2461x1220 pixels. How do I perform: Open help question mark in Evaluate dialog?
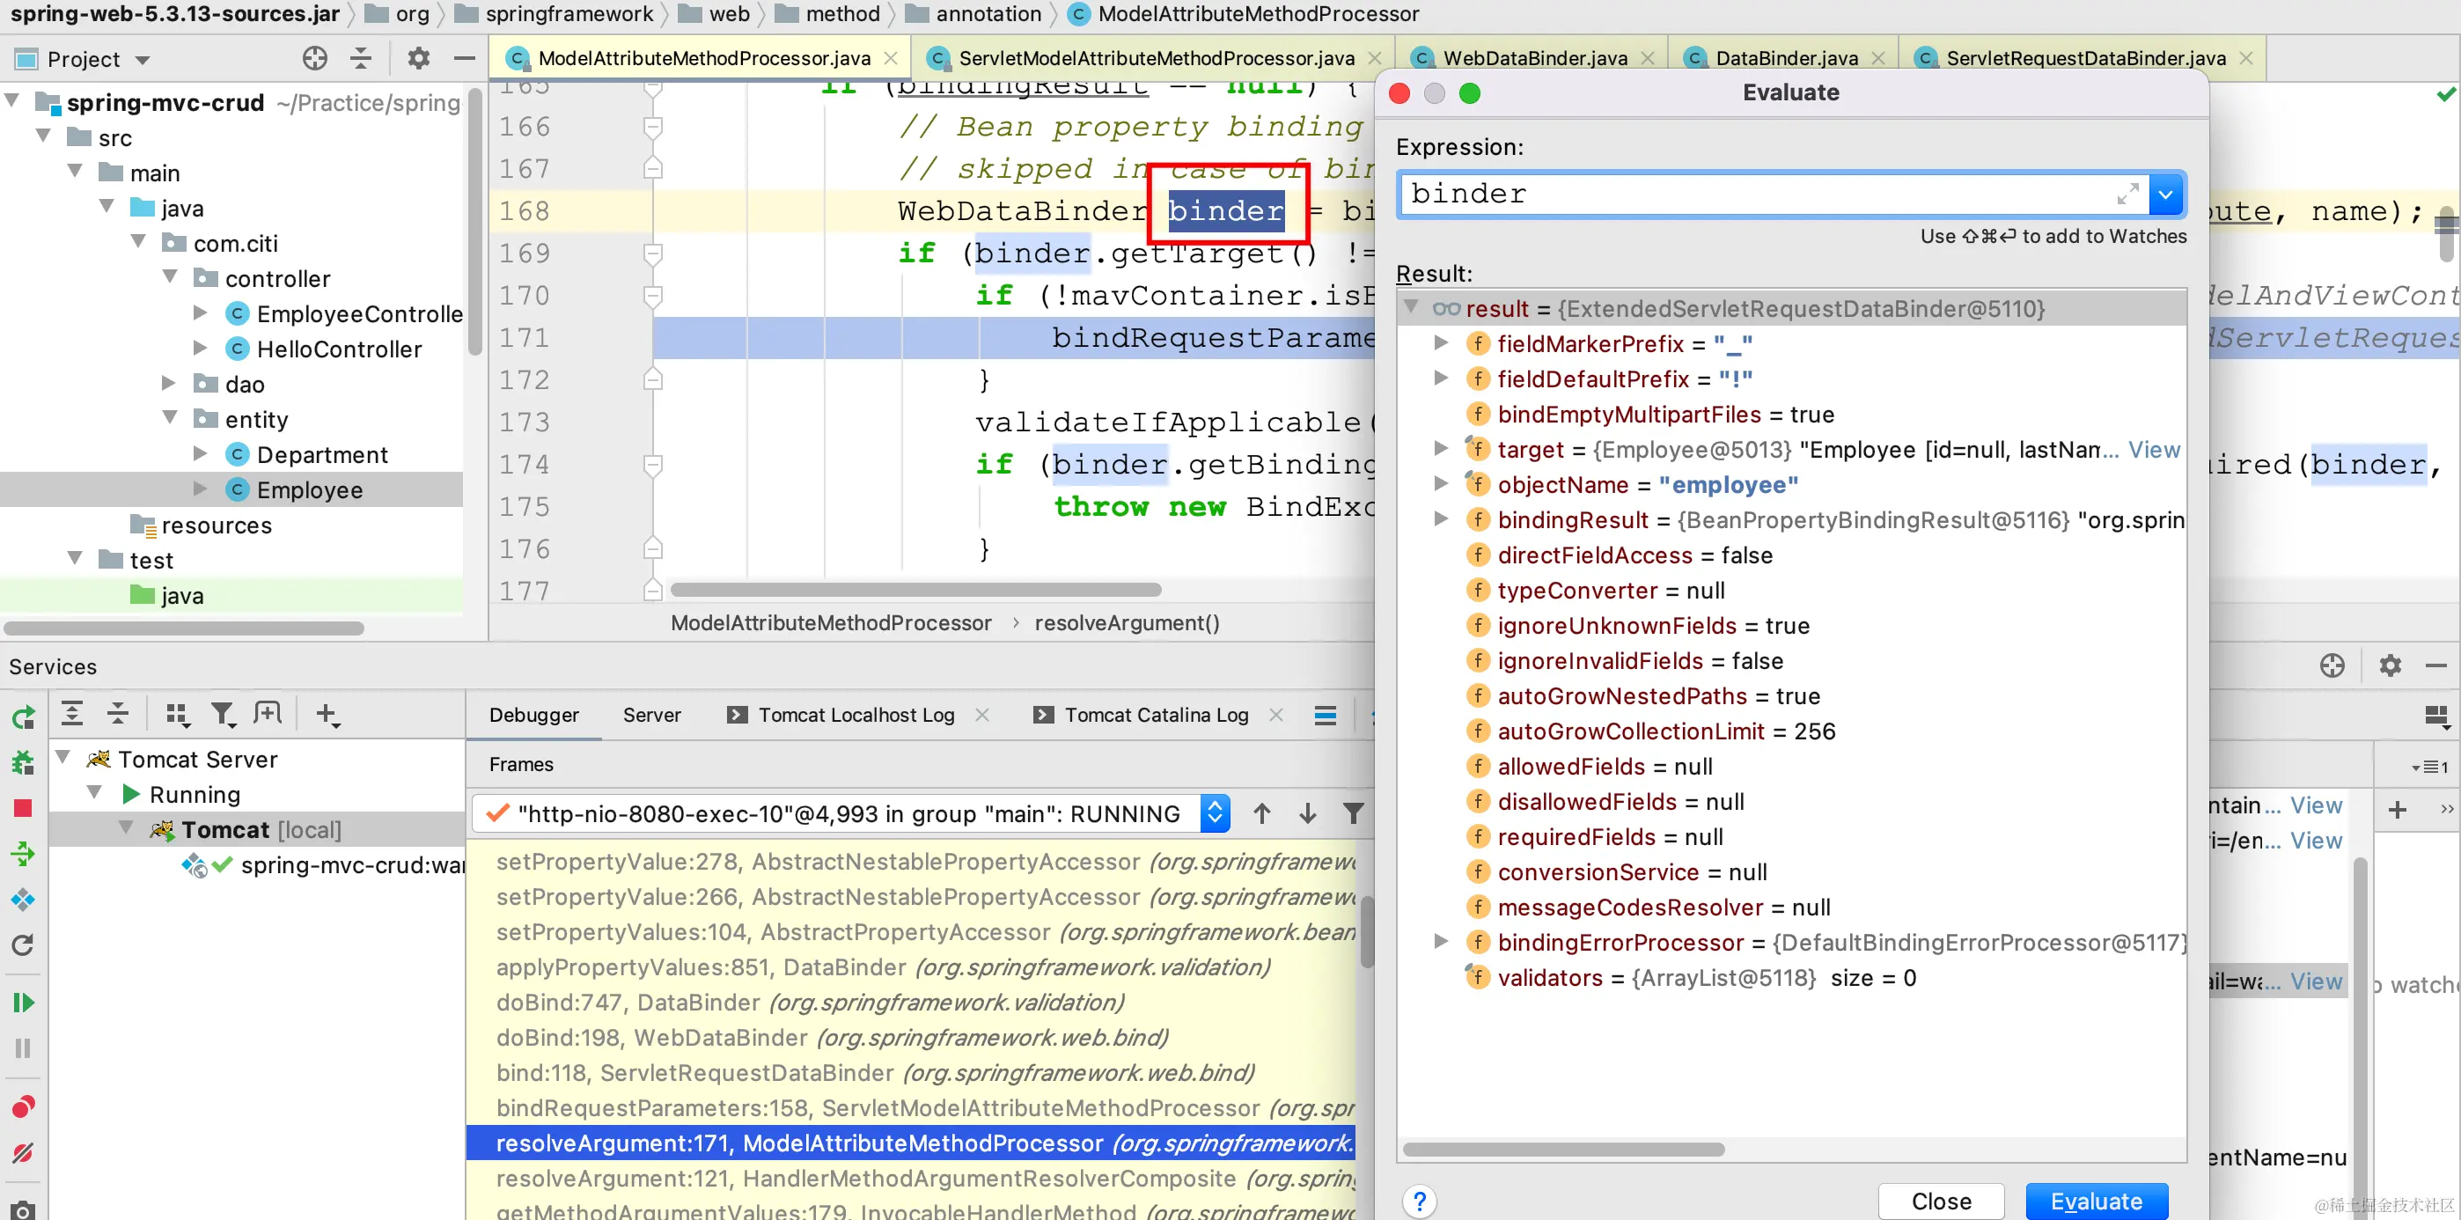pos(1420,1201)
